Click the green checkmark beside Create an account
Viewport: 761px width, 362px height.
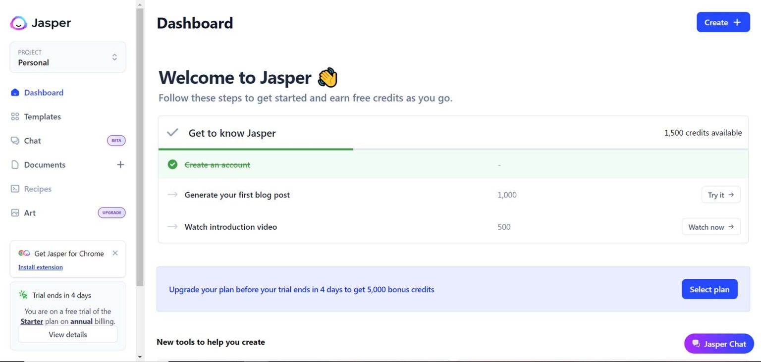coord(172,164)
